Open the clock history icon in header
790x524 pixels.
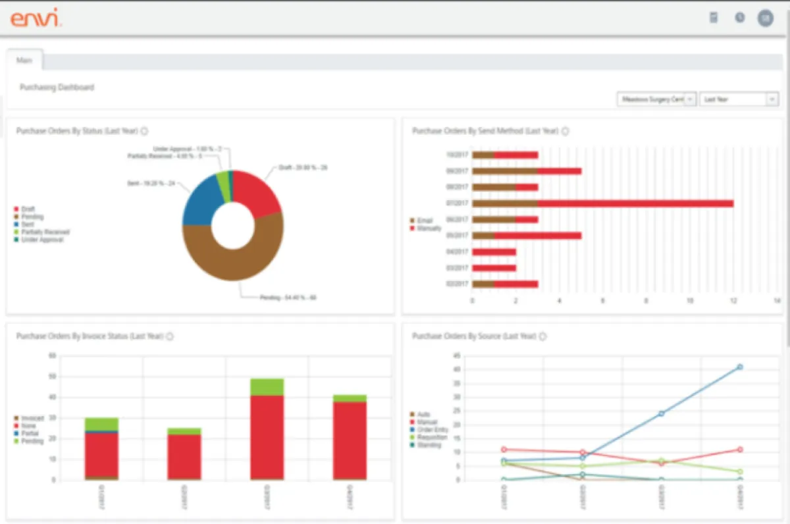click(740, 18)
